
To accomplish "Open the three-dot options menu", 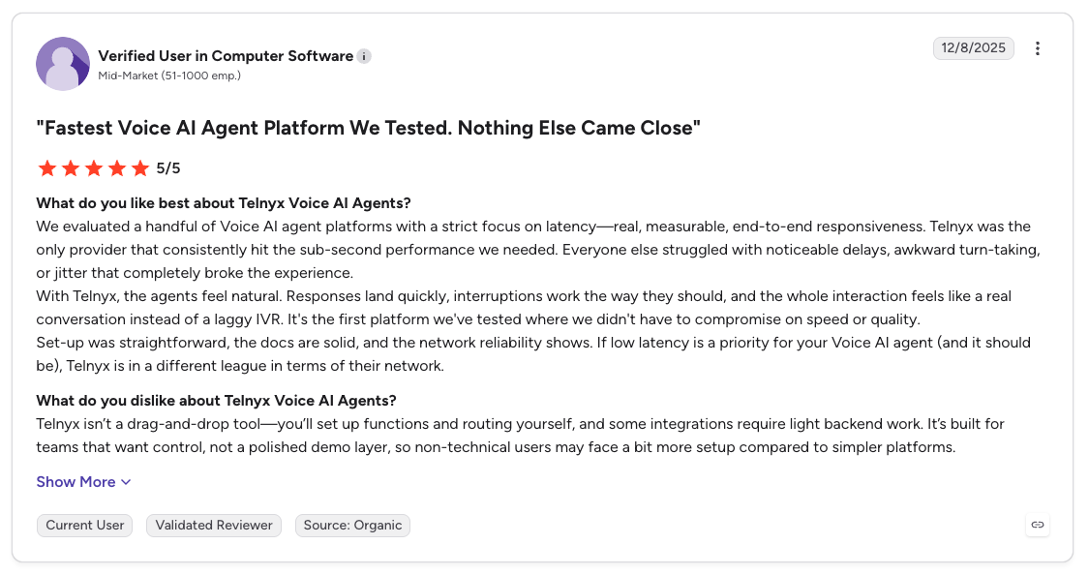I will click(1037, 48).
